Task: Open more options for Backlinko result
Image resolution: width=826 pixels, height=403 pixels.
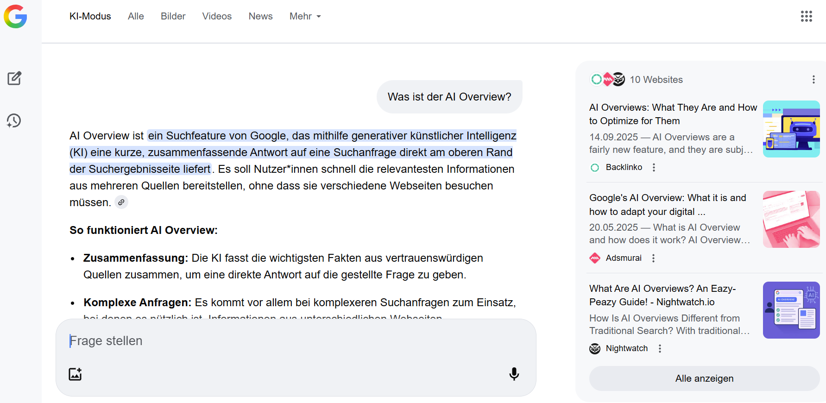Action: [654, 167]
